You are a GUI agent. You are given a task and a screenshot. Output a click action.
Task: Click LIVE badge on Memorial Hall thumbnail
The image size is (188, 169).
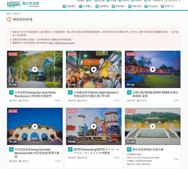tap(13, 111)
